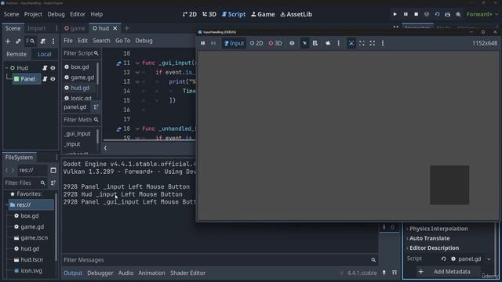Toggle visibility of the Hud node
Viewport: 502px width, 282px height.
(x=53, y=68)
